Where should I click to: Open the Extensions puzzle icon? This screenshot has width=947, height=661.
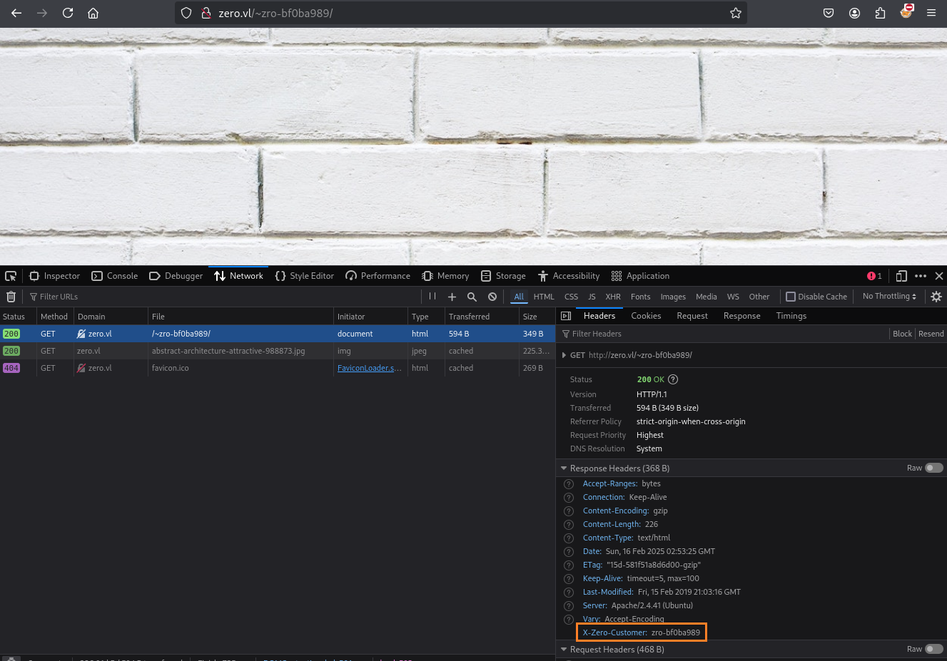880,13
